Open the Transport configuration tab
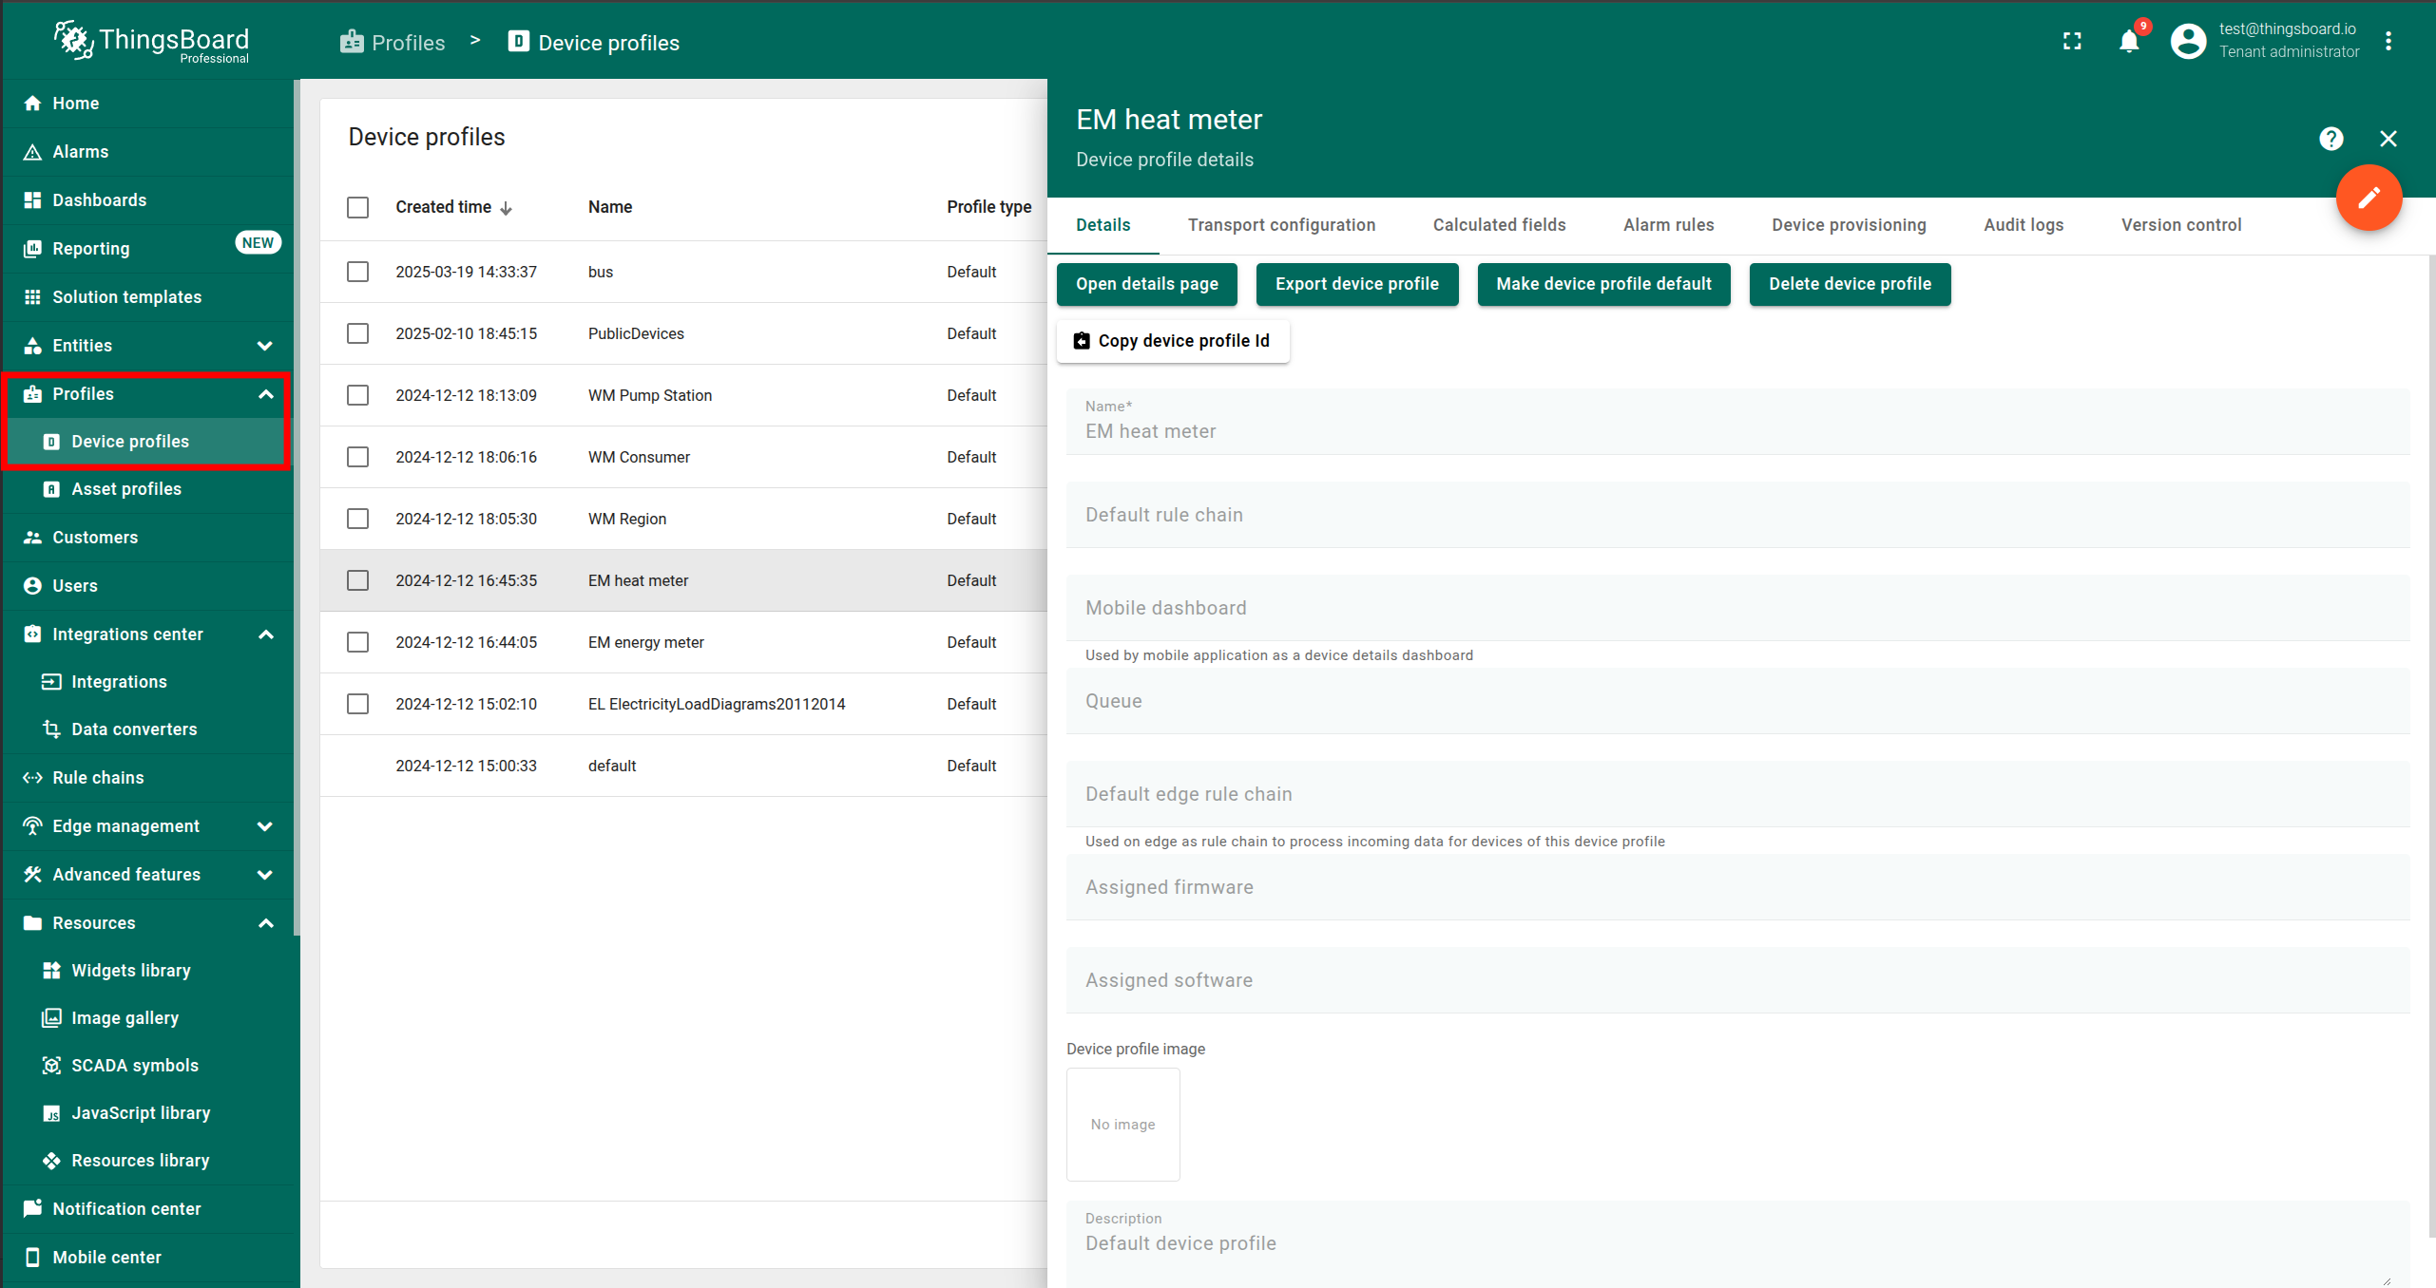The image size is (2436, 1288). pos(1280,225)
